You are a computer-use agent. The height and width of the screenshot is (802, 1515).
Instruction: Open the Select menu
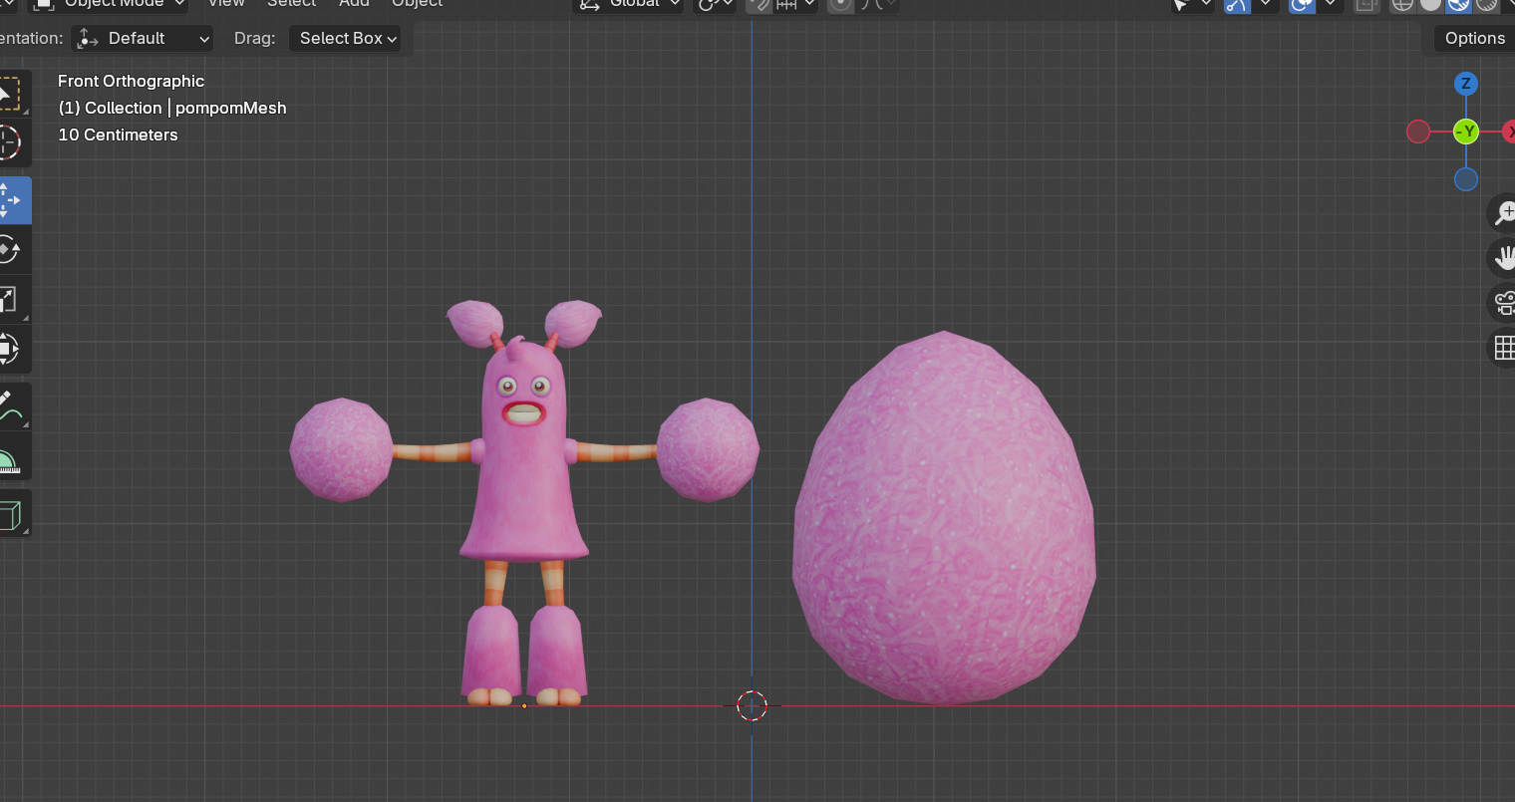(x=291, y=4)
